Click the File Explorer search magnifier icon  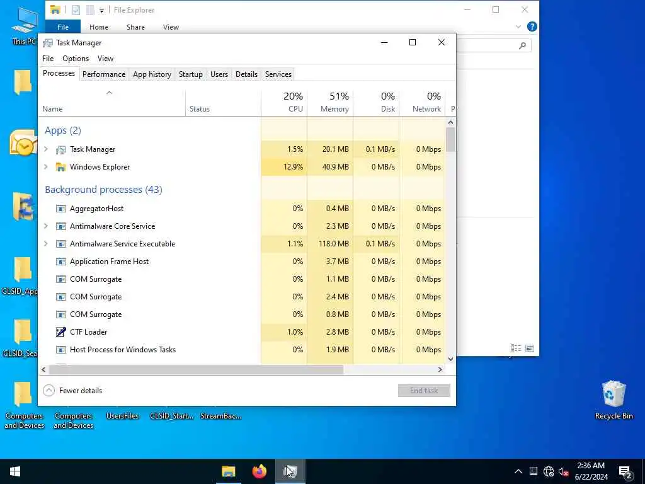point(522,45)
